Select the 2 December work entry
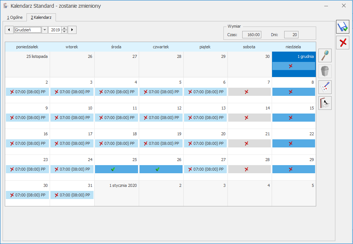Image resolution: width=353 pixels, height=244 pixels. point(28,92)
